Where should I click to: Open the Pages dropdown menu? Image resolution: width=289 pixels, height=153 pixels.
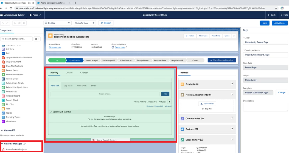coord(35,15)
